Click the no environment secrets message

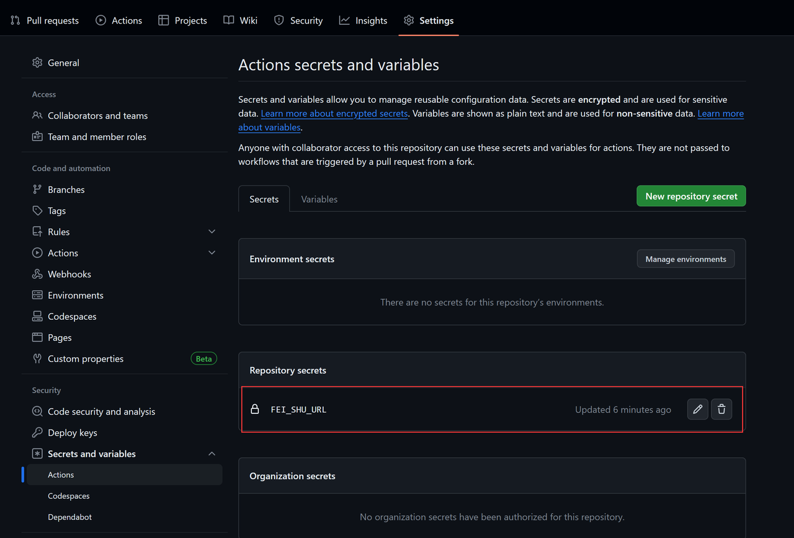click(x=492, y=302)
